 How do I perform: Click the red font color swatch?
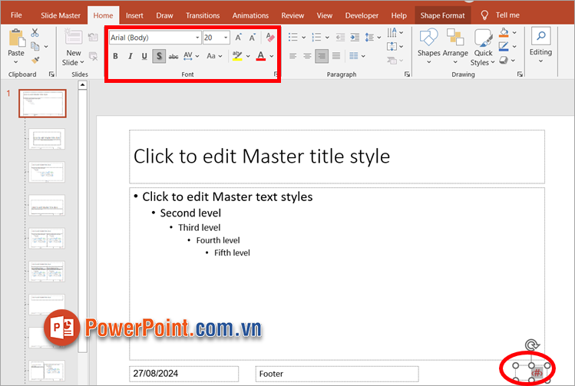click(261, 56)
